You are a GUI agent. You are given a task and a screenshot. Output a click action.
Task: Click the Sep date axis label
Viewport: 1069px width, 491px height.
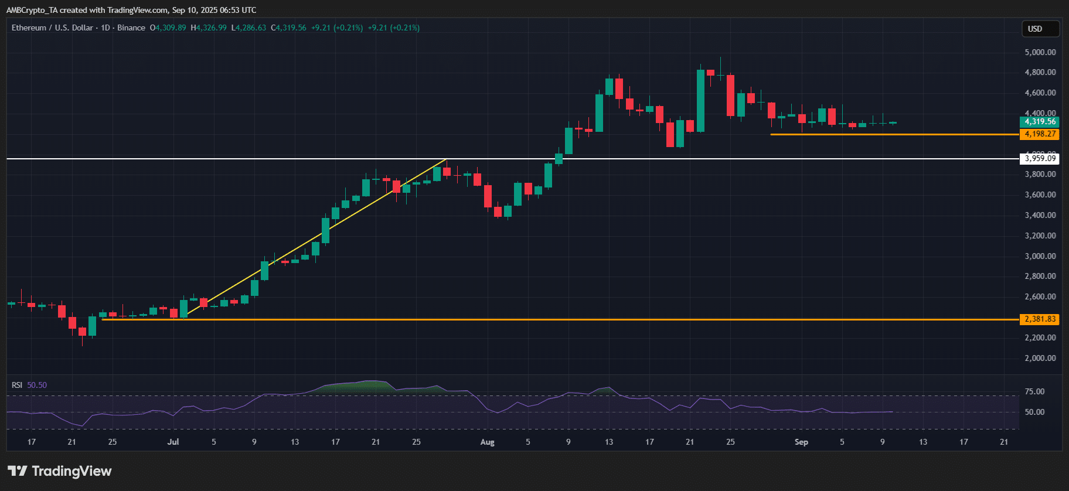[801, 442]
